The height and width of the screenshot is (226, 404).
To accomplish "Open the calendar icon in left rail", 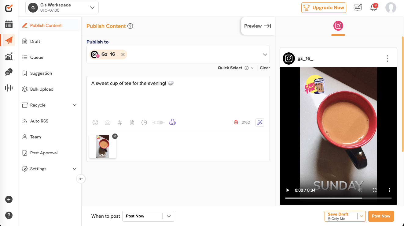I will [x=9, y=24].
